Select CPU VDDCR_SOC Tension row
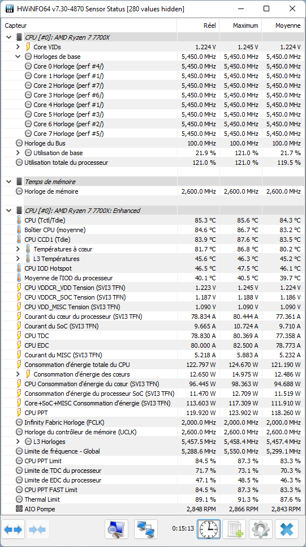The width and height of the screenshot is (306, 547). 153,297
